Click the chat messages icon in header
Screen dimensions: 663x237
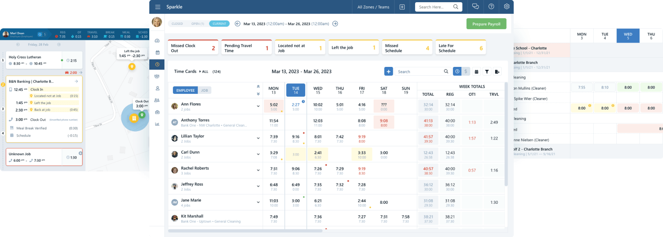(475, 7)
